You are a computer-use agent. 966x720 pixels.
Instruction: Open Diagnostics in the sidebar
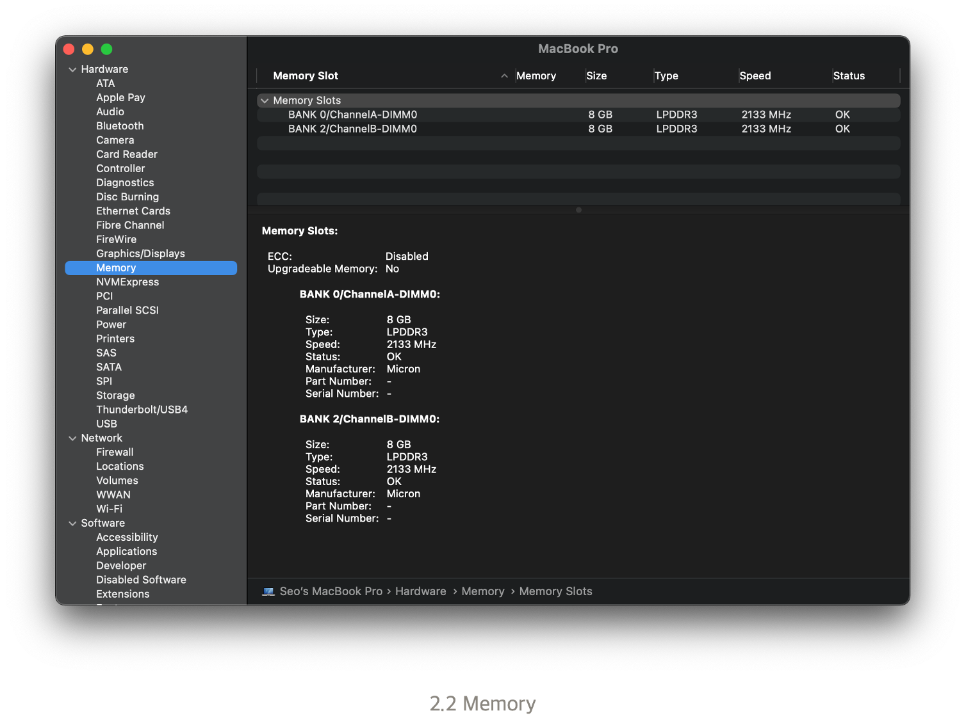[x=125, y=183]
